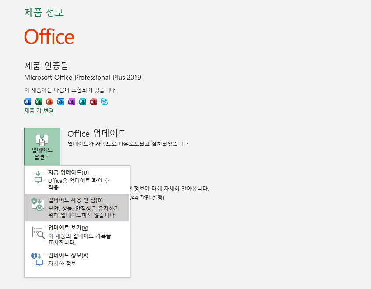Click the magnifier document icon for 업데이트 보기
Viewport: 371px width, 289px height.
pyautogui.click(x=39, y=232)
